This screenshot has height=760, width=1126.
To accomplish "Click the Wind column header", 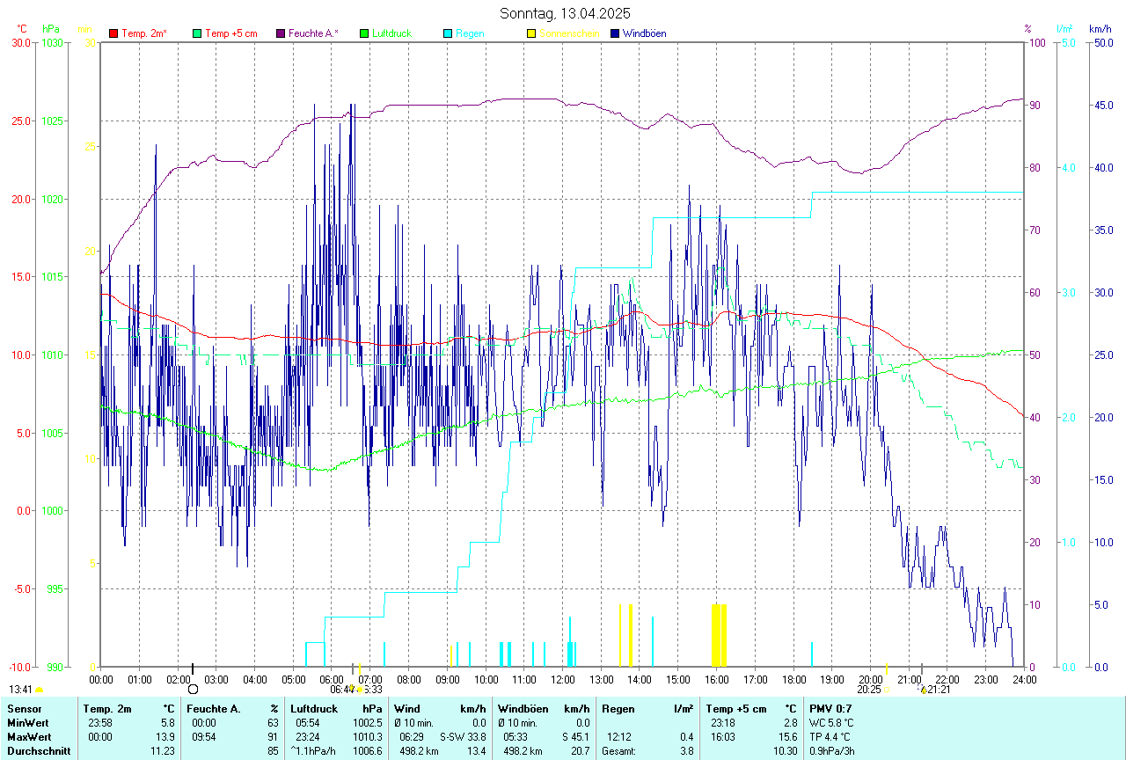I will pos(407,709).
